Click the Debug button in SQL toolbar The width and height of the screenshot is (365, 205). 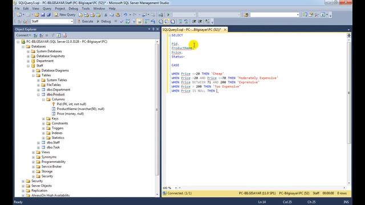point(104,22)
